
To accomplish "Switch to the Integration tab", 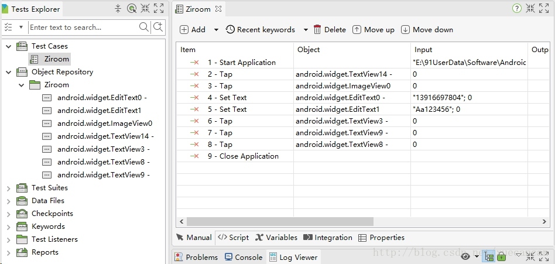I will [328, 238].
